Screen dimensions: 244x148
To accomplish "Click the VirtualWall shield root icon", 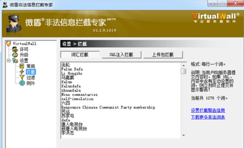I will pos(8,44).
